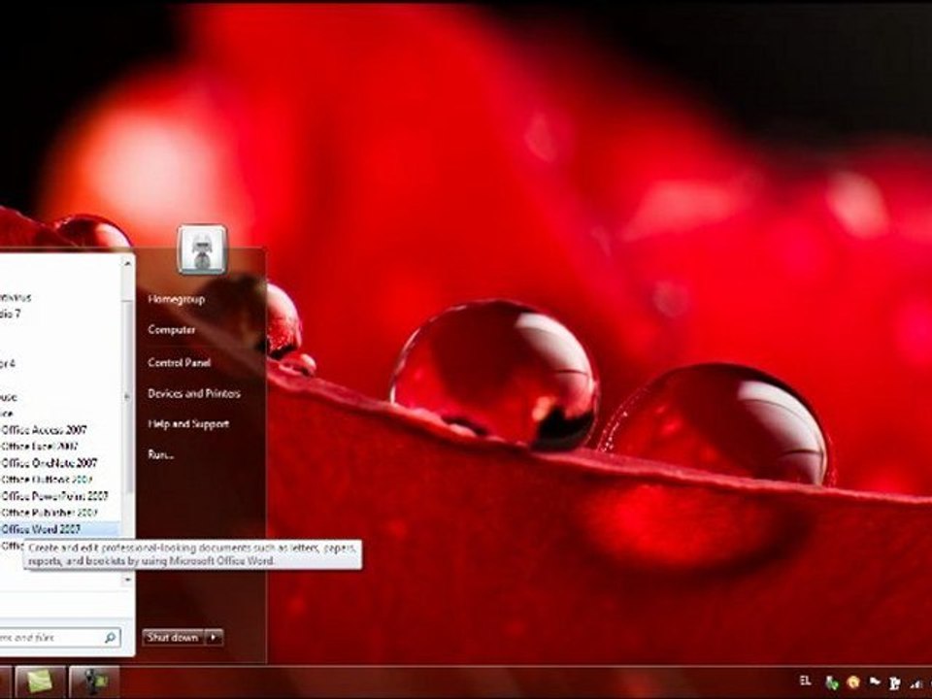The height and width of the screenshot is (699, 932).
Task: Launch Office OneNote 2007
Action: tap(49, 463)
